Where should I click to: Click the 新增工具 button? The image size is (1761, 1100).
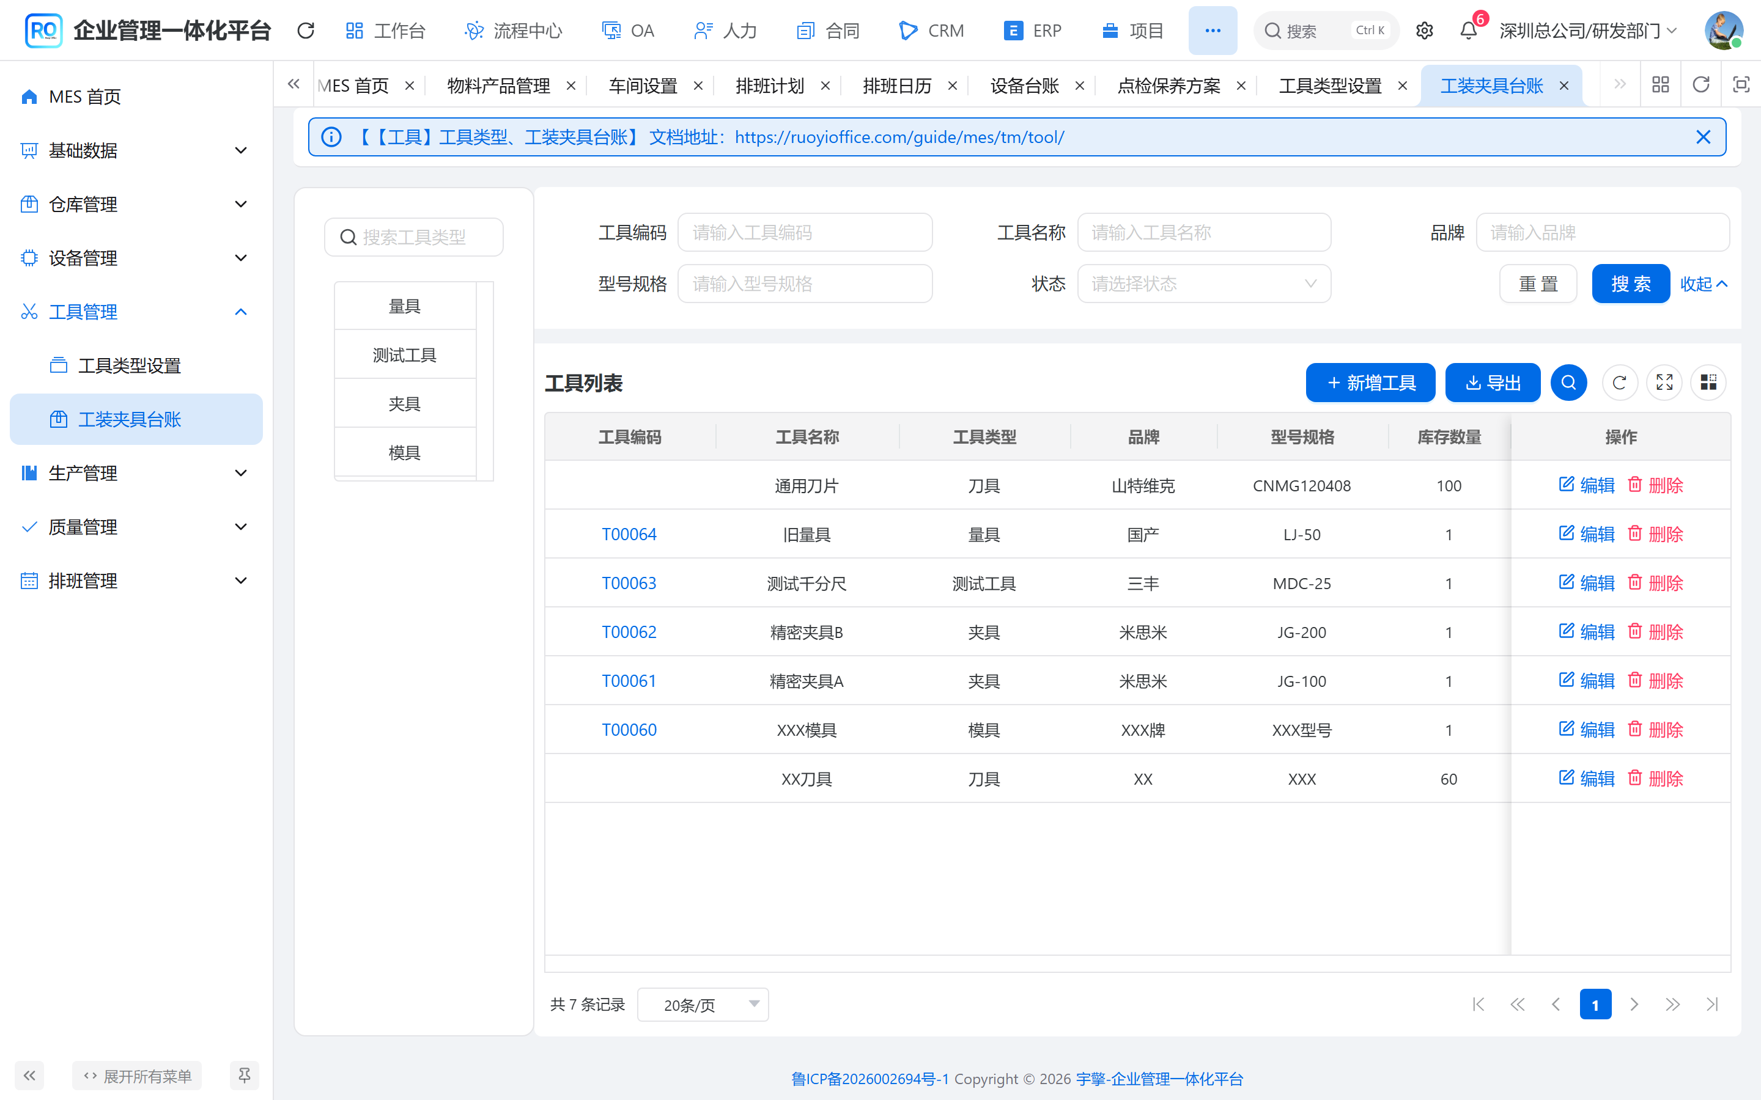[x=1370, y=383]
